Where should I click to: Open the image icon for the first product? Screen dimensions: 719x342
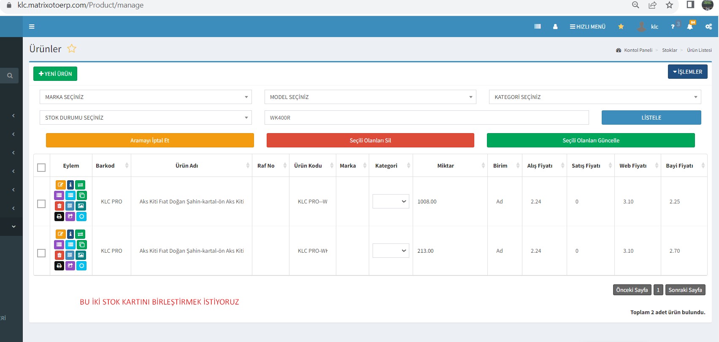click(81, 206)
